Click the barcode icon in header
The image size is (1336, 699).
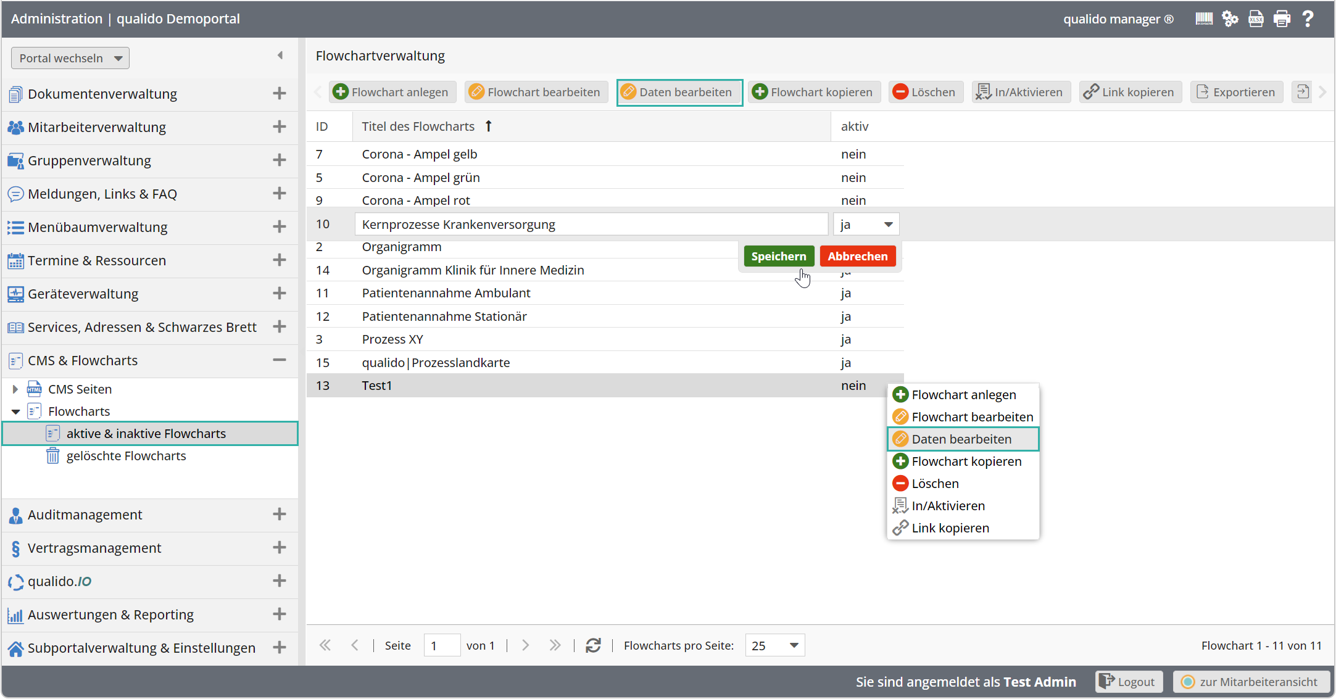pyautogui.click(x=1203, y=19)
